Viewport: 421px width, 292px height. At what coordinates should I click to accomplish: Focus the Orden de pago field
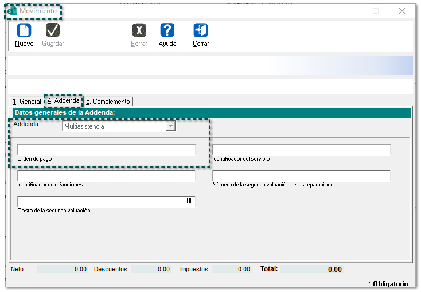click(106, 150)
